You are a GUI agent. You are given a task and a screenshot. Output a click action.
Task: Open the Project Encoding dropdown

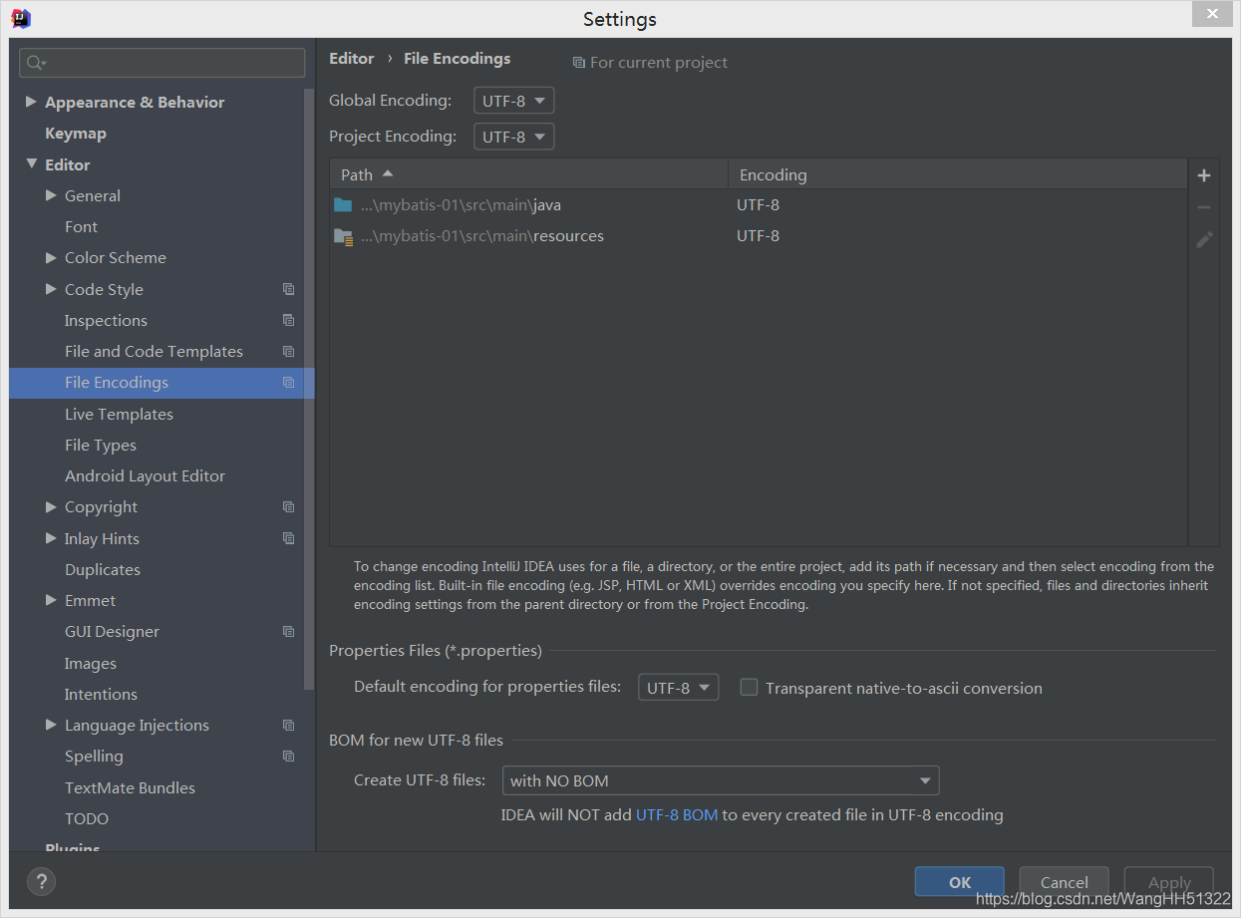(x=513, y=137)
